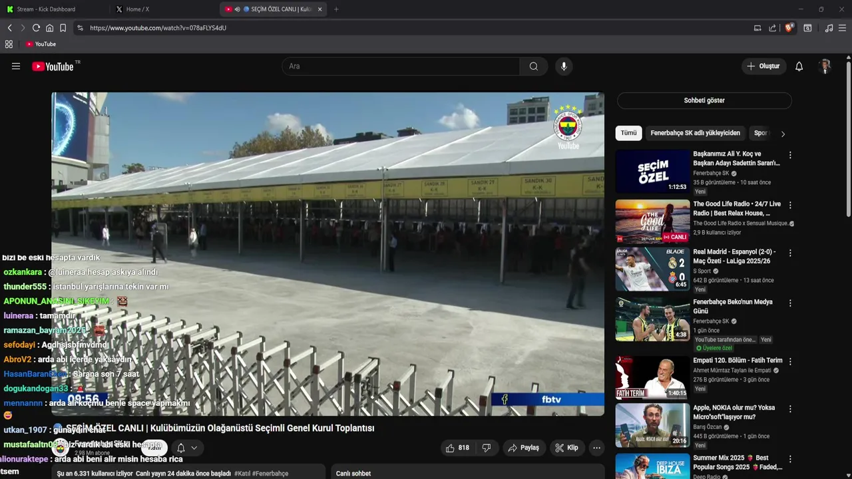This screenshot has width=852, height=479.
Task: Open more actions ellipsis below the video
Action: 596,448
